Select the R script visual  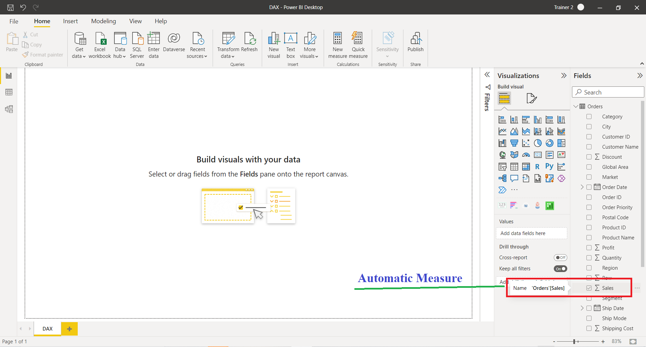[538, 167]
